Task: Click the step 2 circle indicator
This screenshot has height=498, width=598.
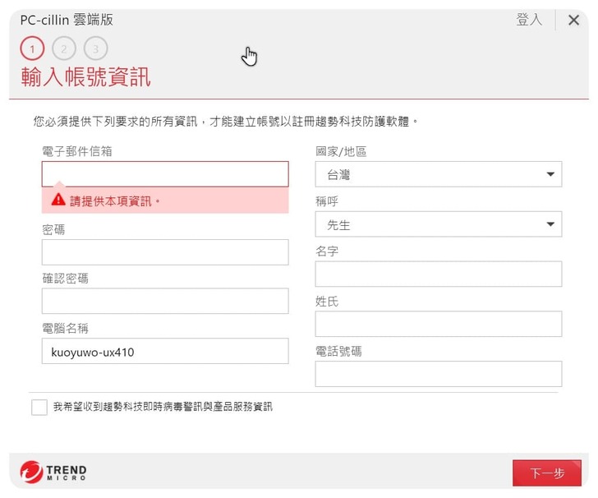Action: [64, 49]
